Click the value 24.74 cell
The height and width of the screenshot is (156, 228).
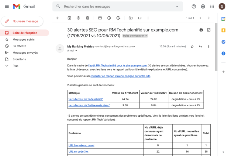click(125, 99)
